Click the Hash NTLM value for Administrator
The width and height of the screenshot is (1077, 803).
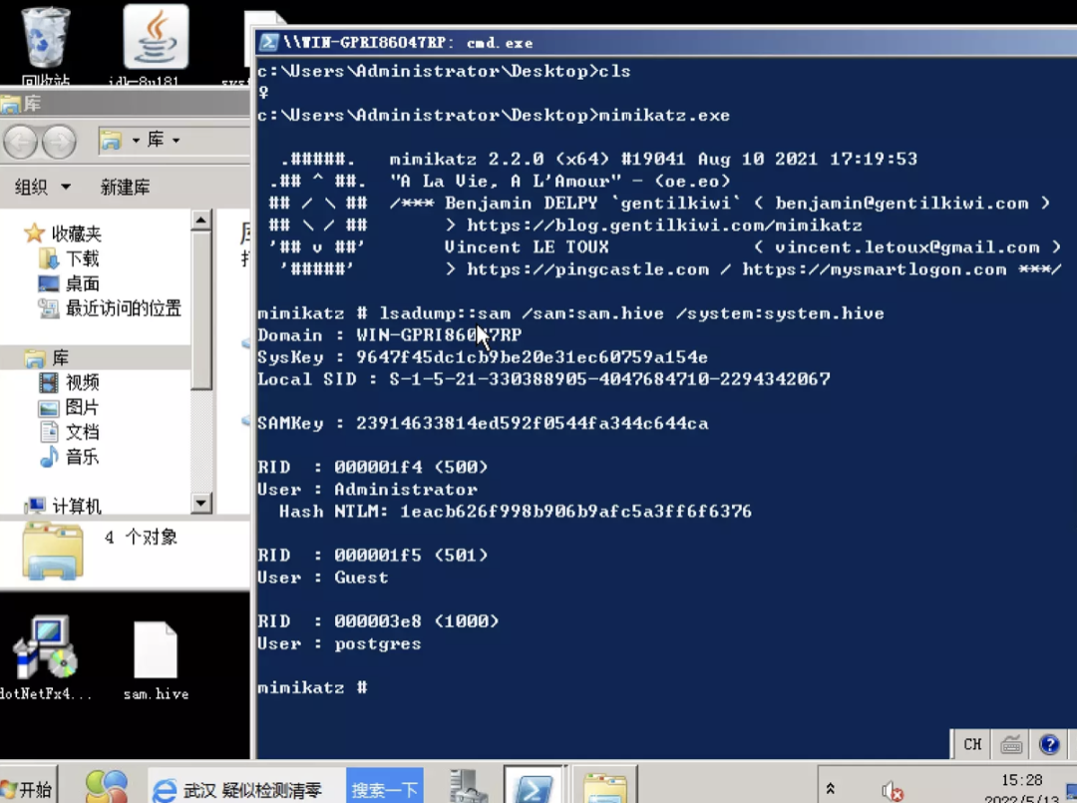click(575, 511)
